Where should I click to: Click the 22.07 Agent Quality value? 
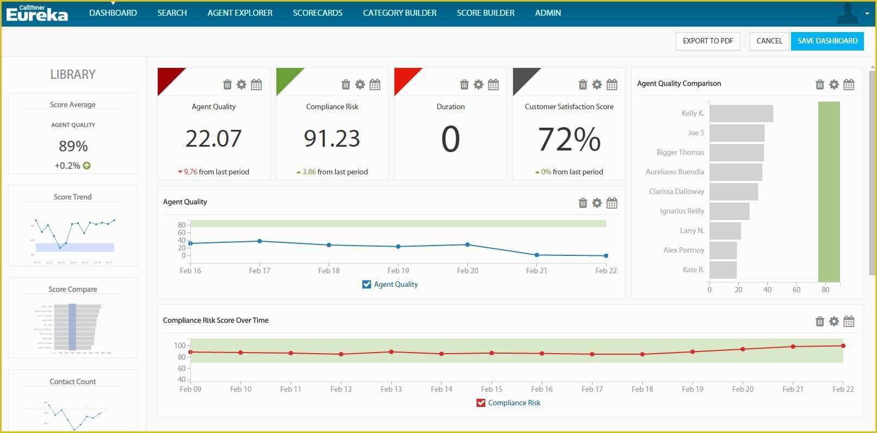(x=213, y=139)
